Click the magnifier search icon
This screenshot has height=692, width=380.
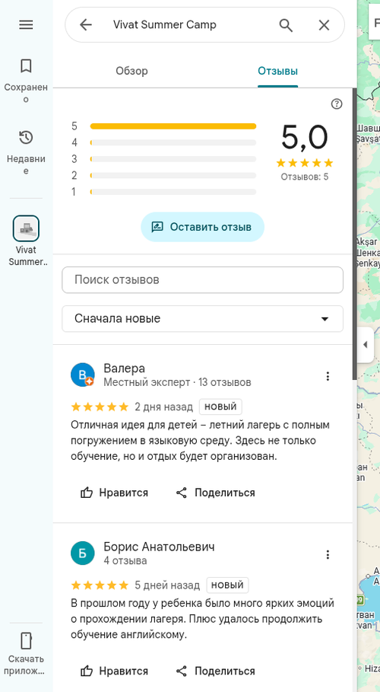click(286, 25)
